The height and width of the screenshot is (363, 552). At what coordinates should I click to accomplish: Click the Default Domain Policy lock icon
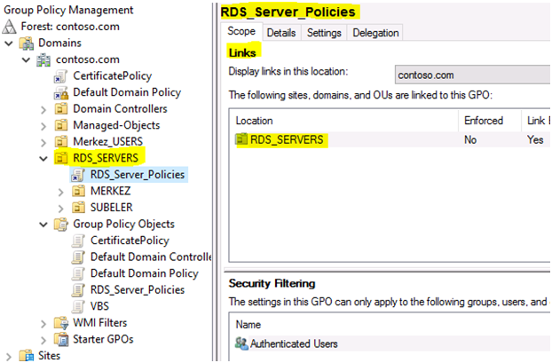click(61, 92)
